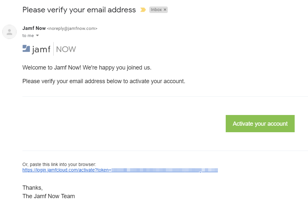Click the email subject 'Please verify your email address'

(x=79, y=10)
